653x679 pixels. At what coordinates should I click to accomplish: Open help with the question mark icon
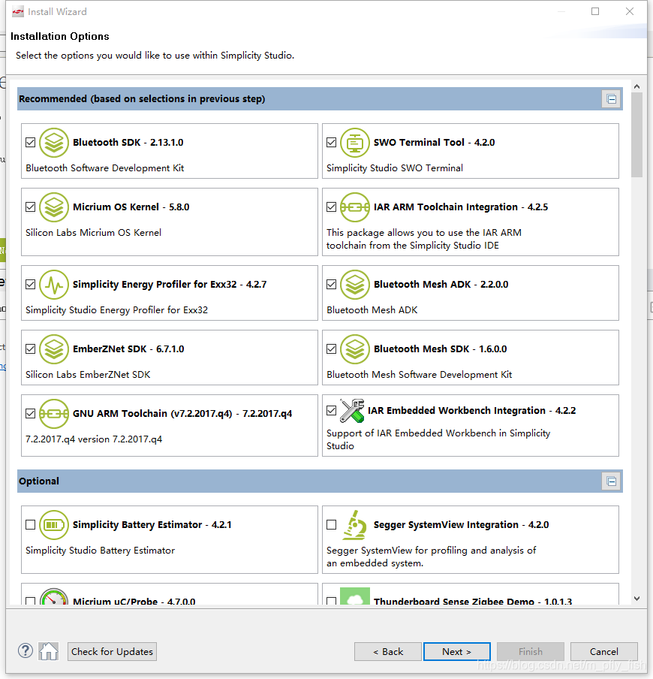[x=26, y=651]
